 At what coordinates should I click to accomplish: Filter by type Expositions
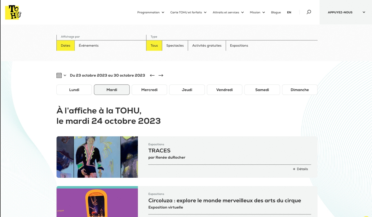[239, 46]
